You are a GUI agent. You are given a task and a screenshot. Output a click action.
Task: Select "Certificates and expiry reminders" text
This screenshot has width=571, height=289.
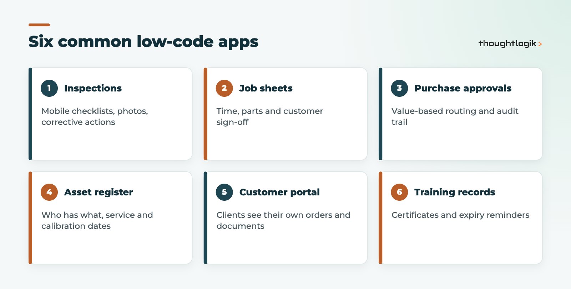point(460,215)
